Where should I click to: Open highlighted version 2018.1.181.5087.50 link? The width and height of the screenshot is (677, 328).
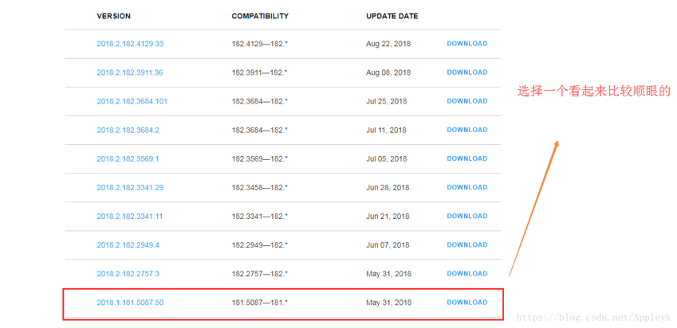(130, 303)
